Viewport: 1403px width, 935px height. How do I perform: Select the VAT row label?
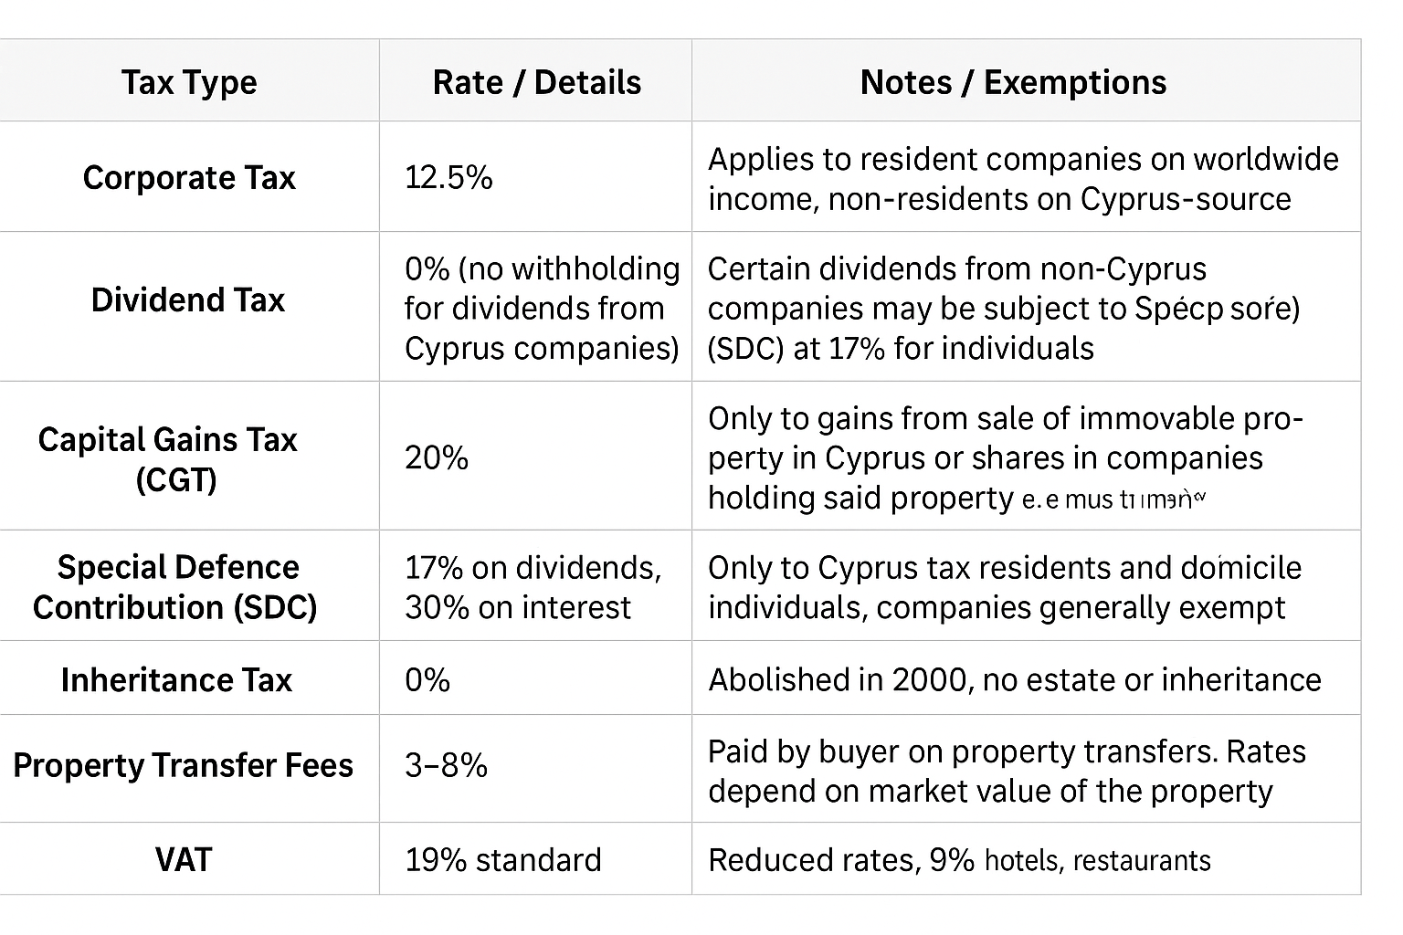(x=184, y=860)
